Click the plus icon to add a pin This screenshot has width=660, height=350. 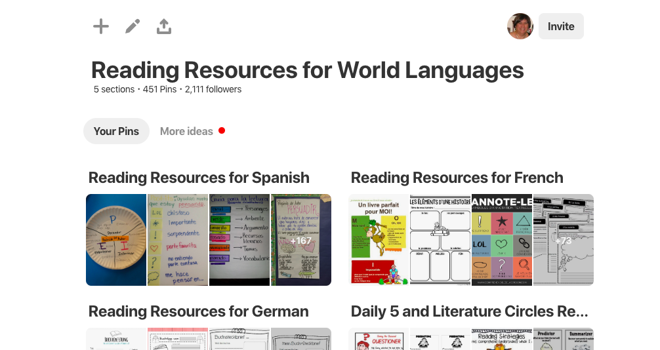click(101, 26)
